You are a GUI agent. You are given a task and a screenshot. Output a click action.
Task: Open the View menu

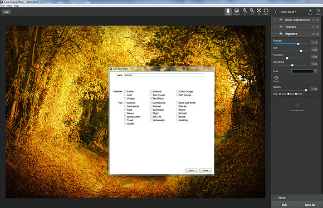click(x=9, y=6)
